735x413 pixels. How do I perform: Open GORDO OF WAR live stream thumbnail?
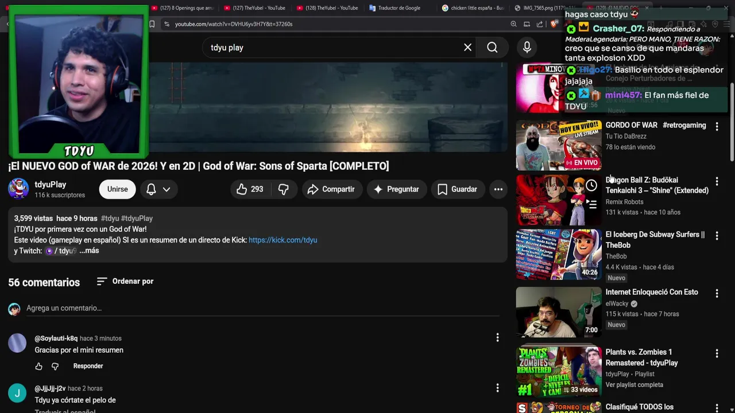point(559,145)
